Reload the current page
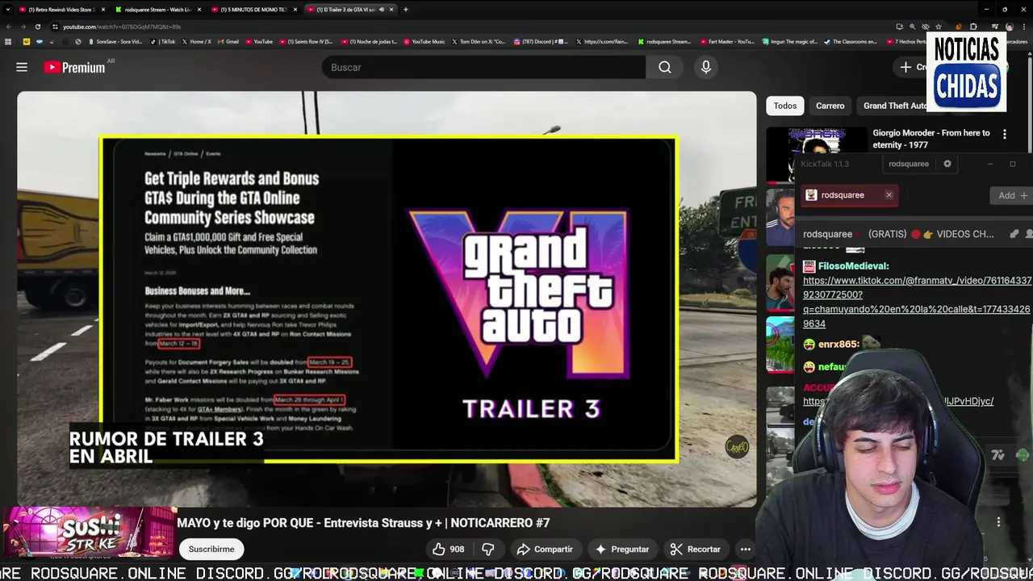 tap(37, 27)
